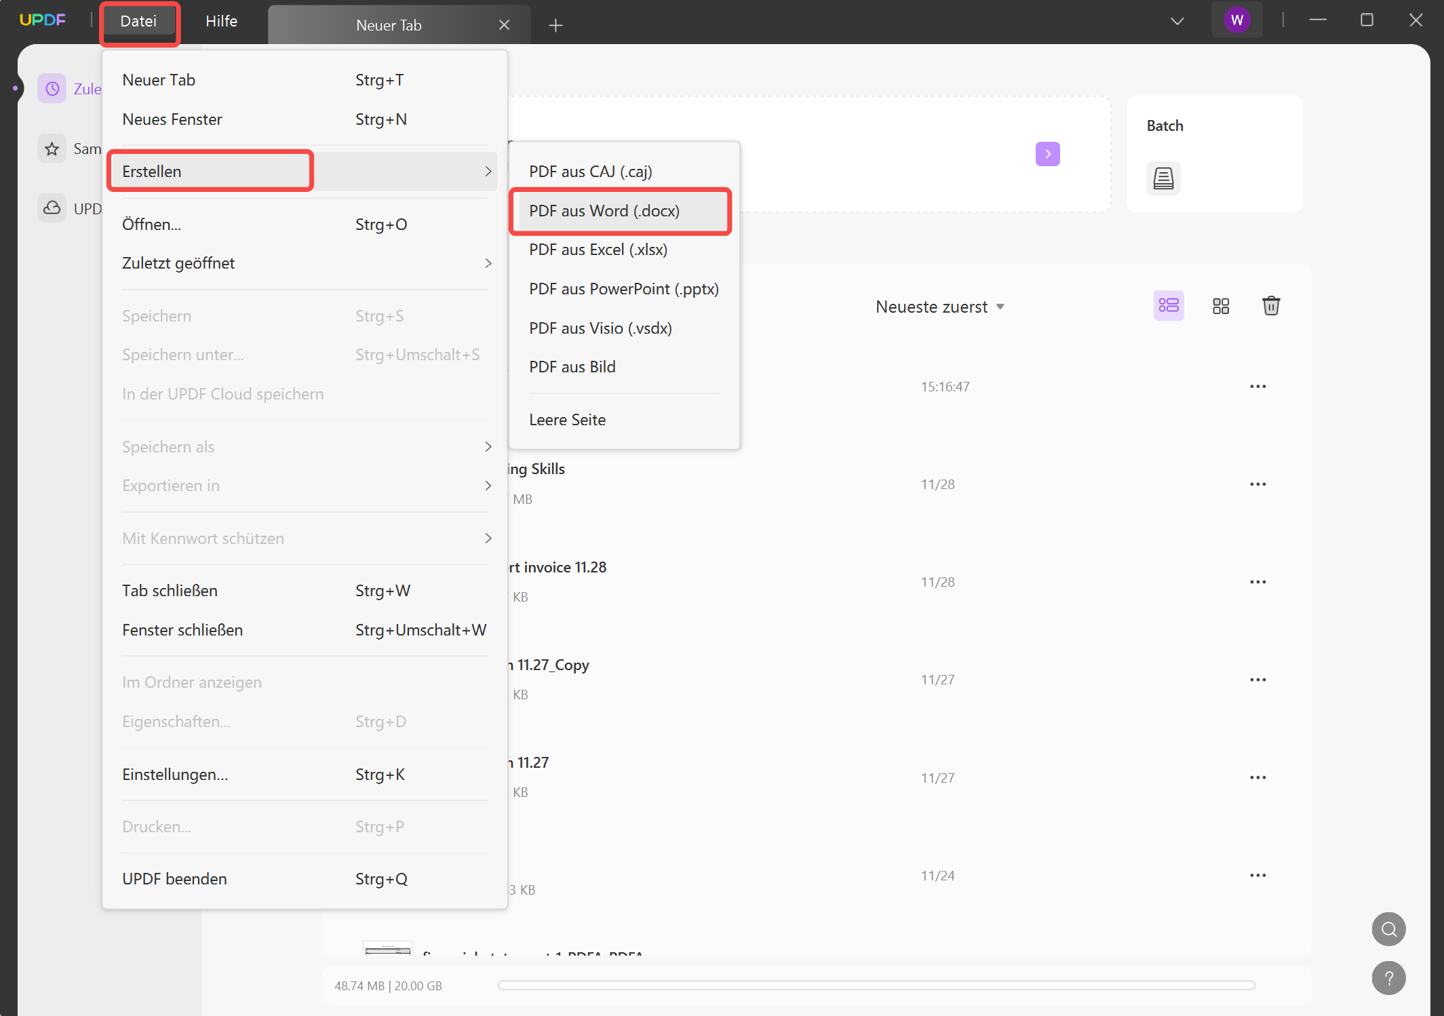Select PDF aus Excel (.xlsx)
The image size is (1444, 1016).
point(598,250)
